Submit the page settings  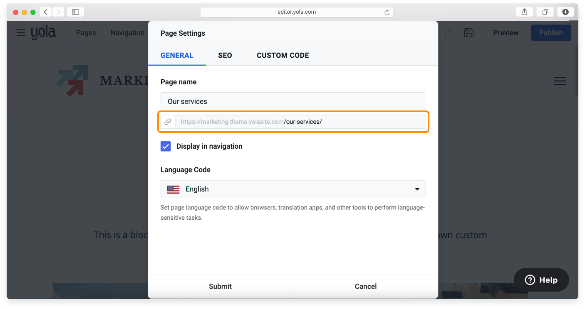pos(220,286)
